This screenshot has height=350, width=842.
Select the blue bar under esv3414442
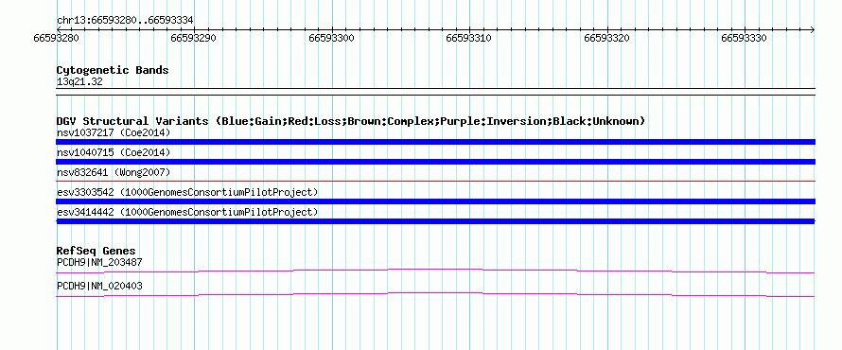click(435, 221)
